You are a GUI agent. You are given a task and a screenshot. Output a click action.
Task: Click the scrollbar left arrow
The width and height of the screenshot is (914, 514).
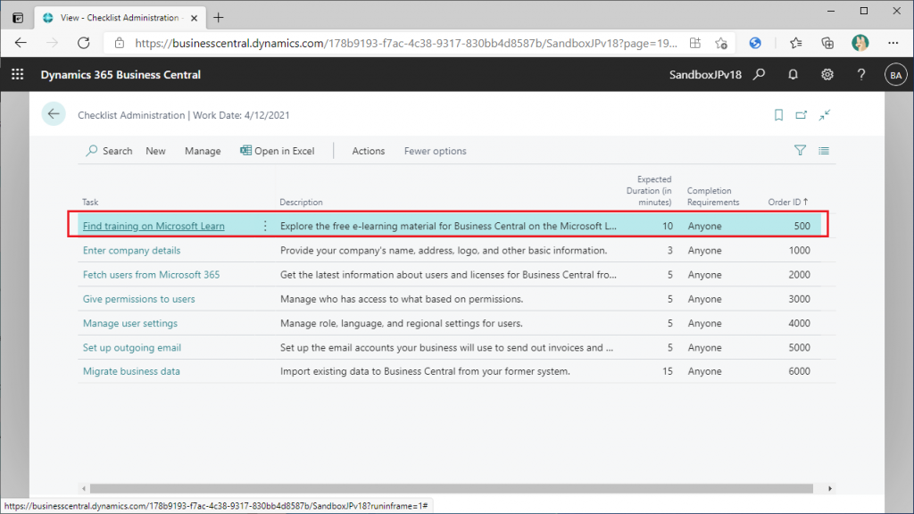(x=84, y=488)
